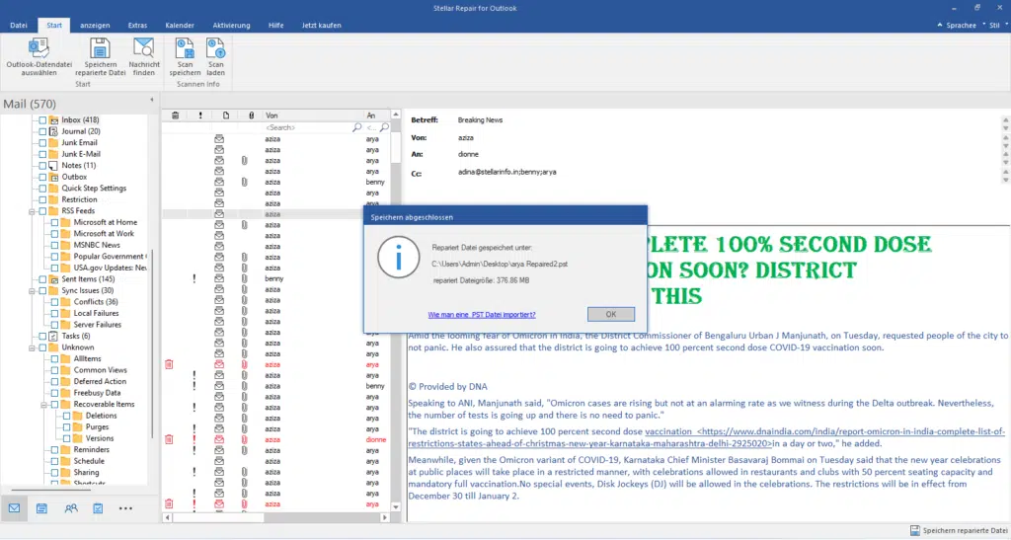Screen dimensions: 1011x540
Task: Click Scan laden icon
Action: pyautogui.click(x=215, y=47)
